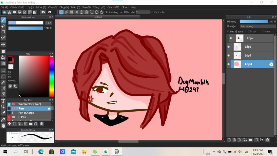Open the Lớp(L) menu

[30, 7]
